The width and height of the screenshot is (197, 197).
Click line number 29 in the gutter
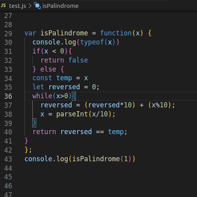(x=8, y=34)
